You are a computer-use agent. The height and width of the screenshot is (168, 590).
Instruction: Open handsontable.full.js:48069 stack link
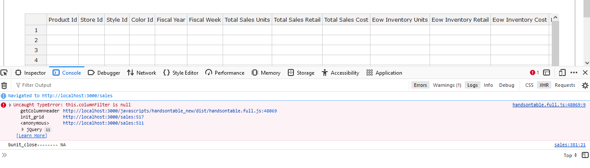click(170, 111)
